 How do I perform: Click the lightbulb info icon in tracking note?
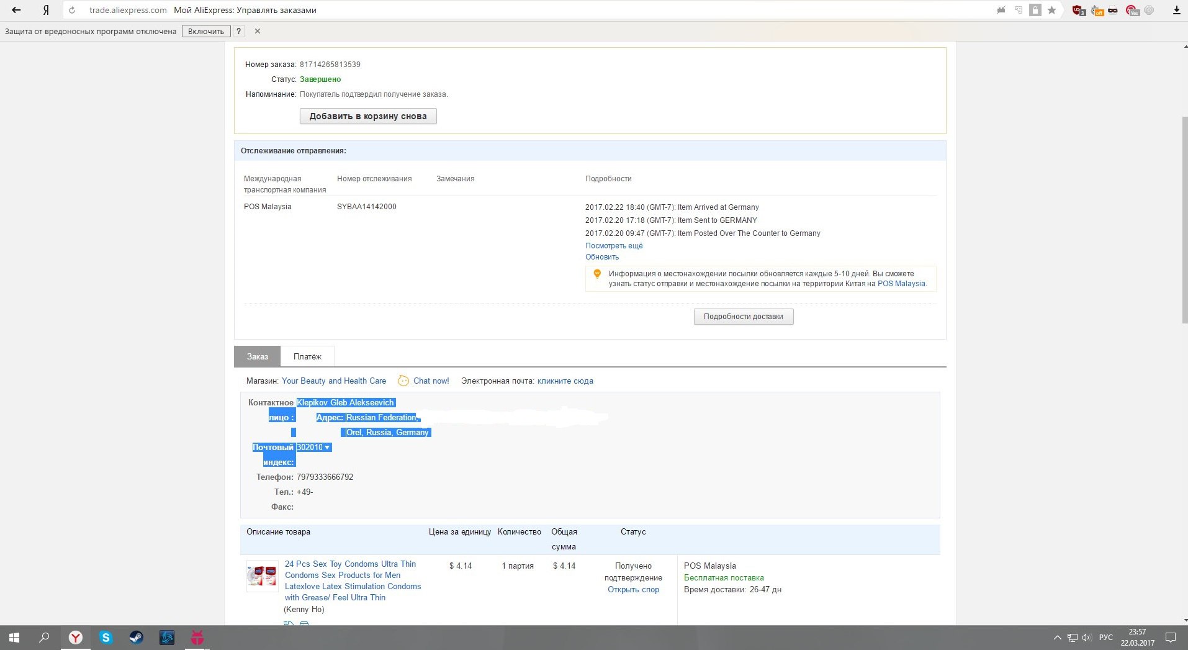tap(597, 274)
